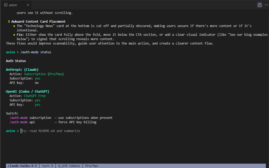The image size is (269, 168).
Task: Click the claude-haiku-4-5 status bar entry
Action: (x=22, y=166)
